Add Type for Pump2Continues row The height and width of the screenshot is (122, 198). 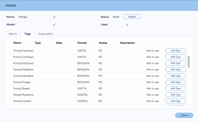click(x=175, y=51)
